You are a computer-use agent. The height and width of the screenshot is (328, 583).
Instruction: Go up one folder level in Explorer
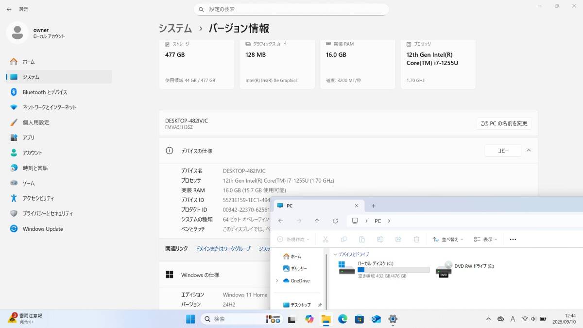317,221
